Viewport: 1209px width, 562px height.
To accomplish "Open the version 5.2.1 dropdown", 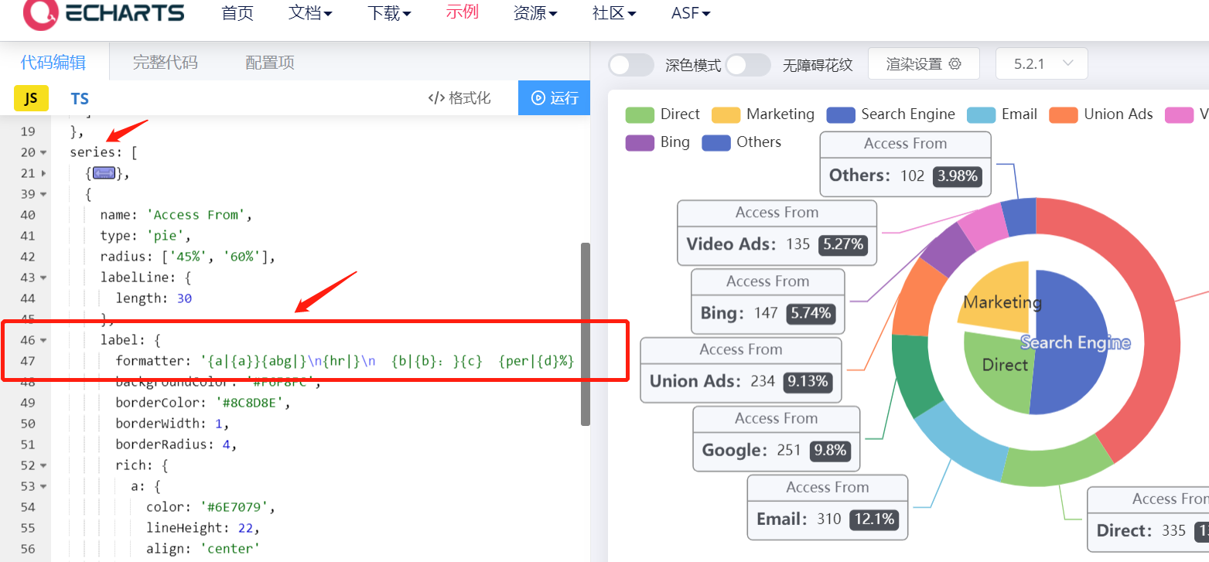I will (x=1041, y=63).
